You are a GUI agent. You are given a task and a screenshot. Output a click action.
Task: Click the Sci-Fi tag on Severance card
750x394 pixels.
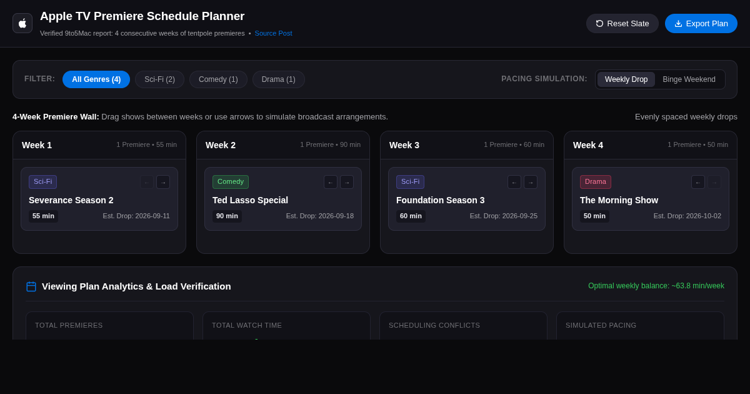coord(42,182)
